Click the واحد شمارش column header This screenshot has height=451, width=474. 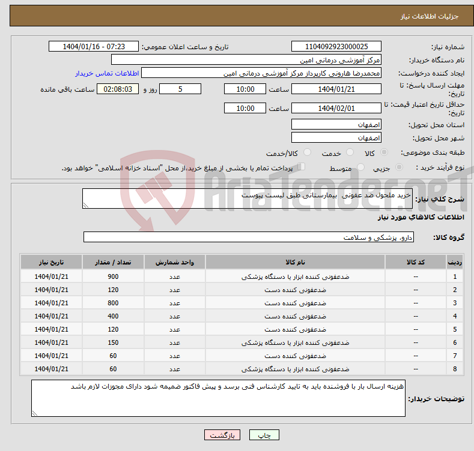pos(175,262)
